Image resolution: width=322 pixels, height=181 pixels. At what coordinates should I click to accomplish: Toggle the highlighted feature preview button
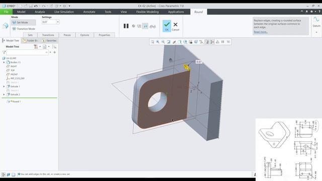(x=145, y=26)
